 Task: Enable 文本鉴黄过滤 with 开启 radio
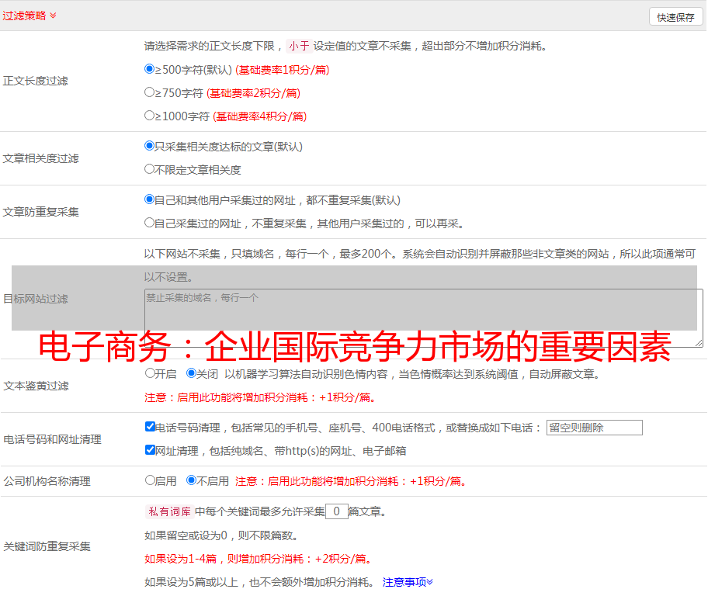[150, 373]
